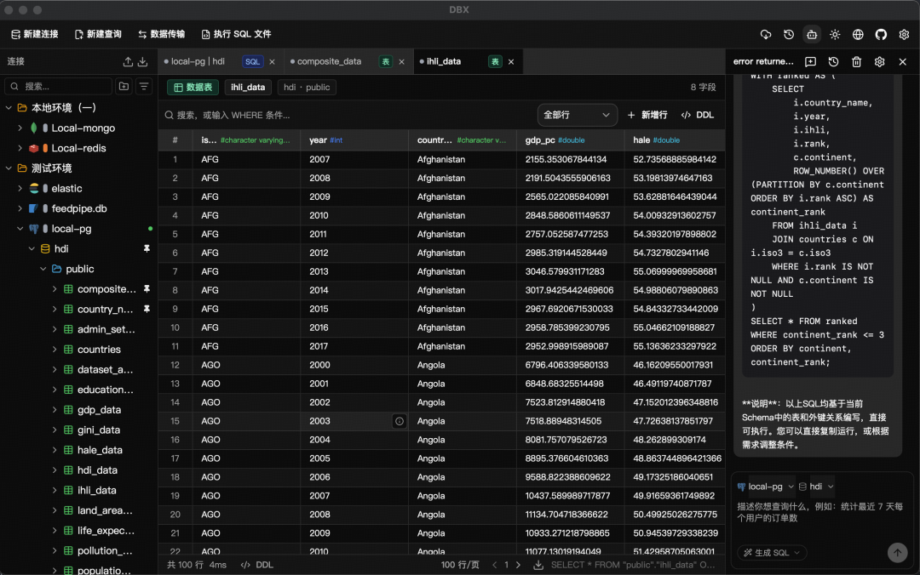Viewport: 920px width, 575px height.
Task: Collapse the public schema
Action: point(43,269)
